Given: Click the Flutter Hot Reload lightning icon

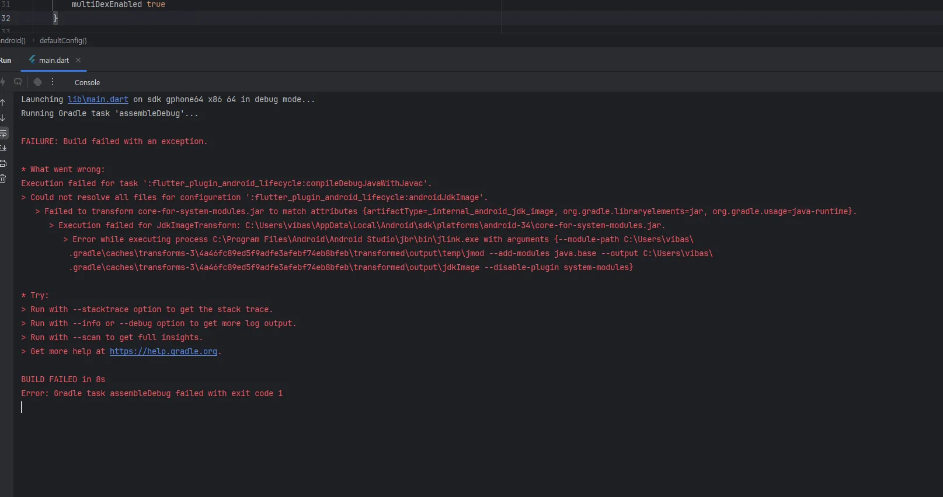Looking at the screenshot, I should [x=2, y=82].
